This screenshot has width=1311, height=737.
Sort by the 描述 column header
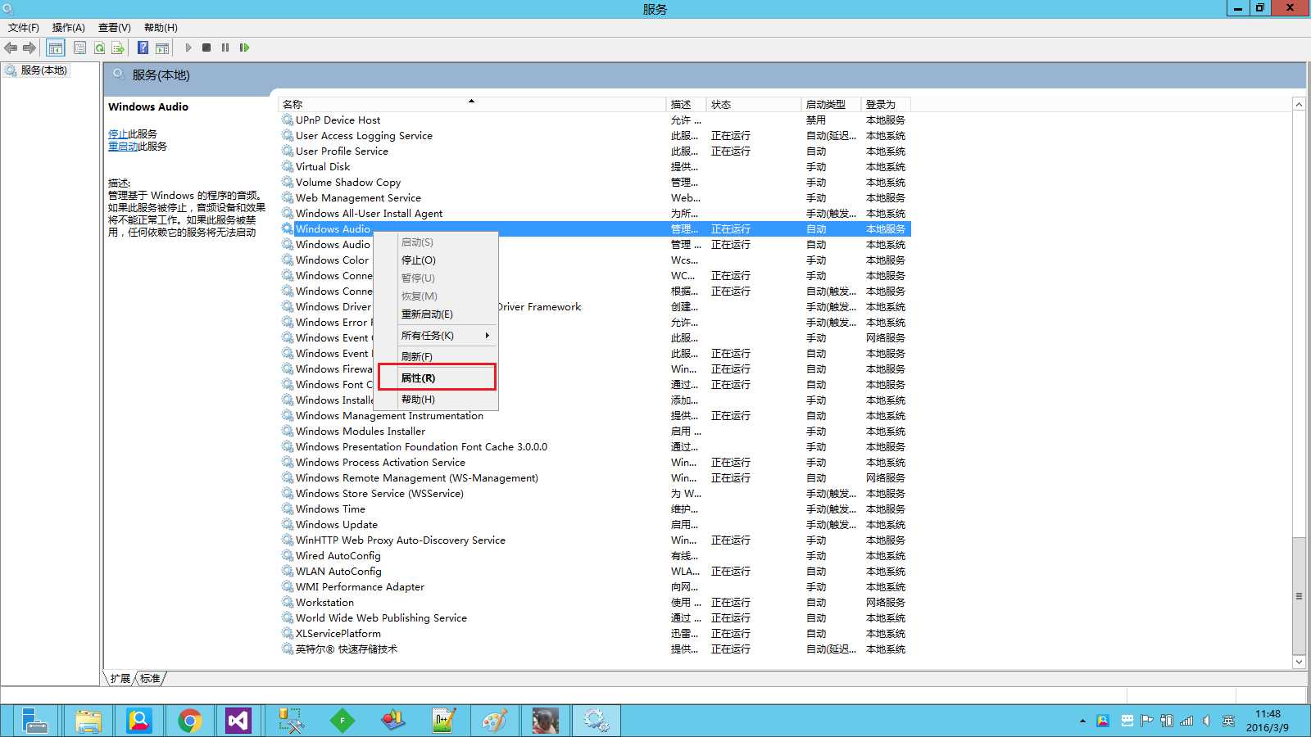[x=686, y=105]
